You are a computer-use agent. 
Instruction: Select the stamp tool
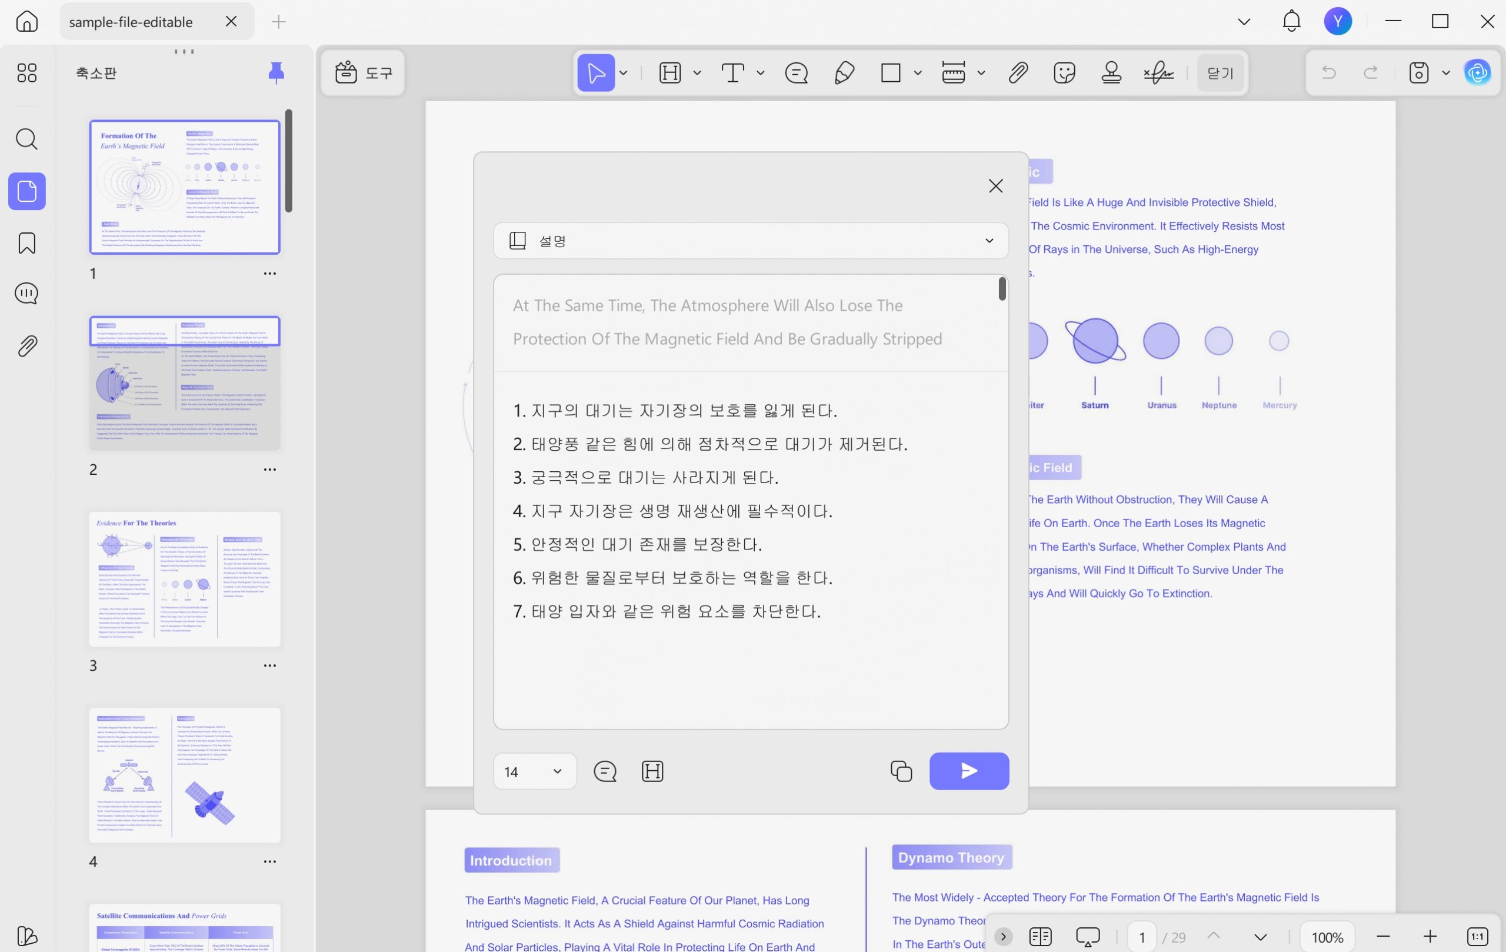pos(1111,73)
